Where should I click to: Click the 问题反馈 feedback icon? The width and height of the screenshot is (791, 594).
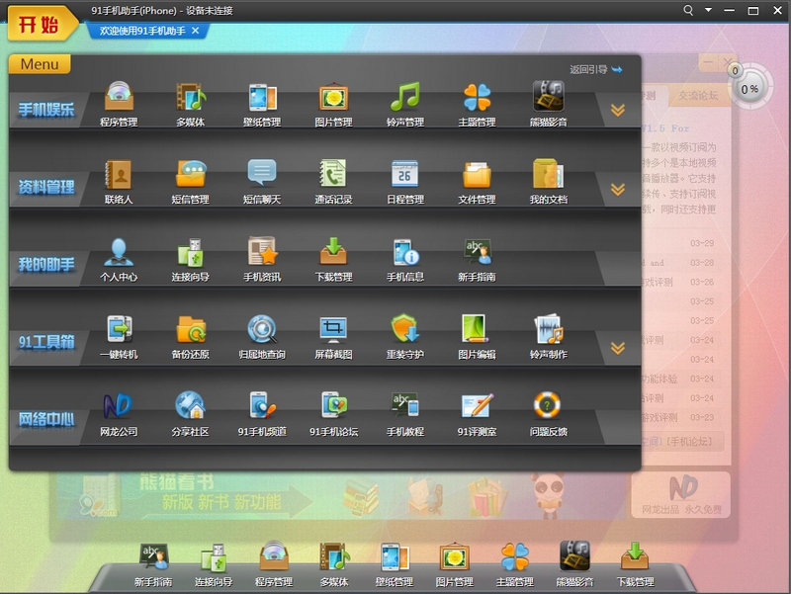pos(548,407)
